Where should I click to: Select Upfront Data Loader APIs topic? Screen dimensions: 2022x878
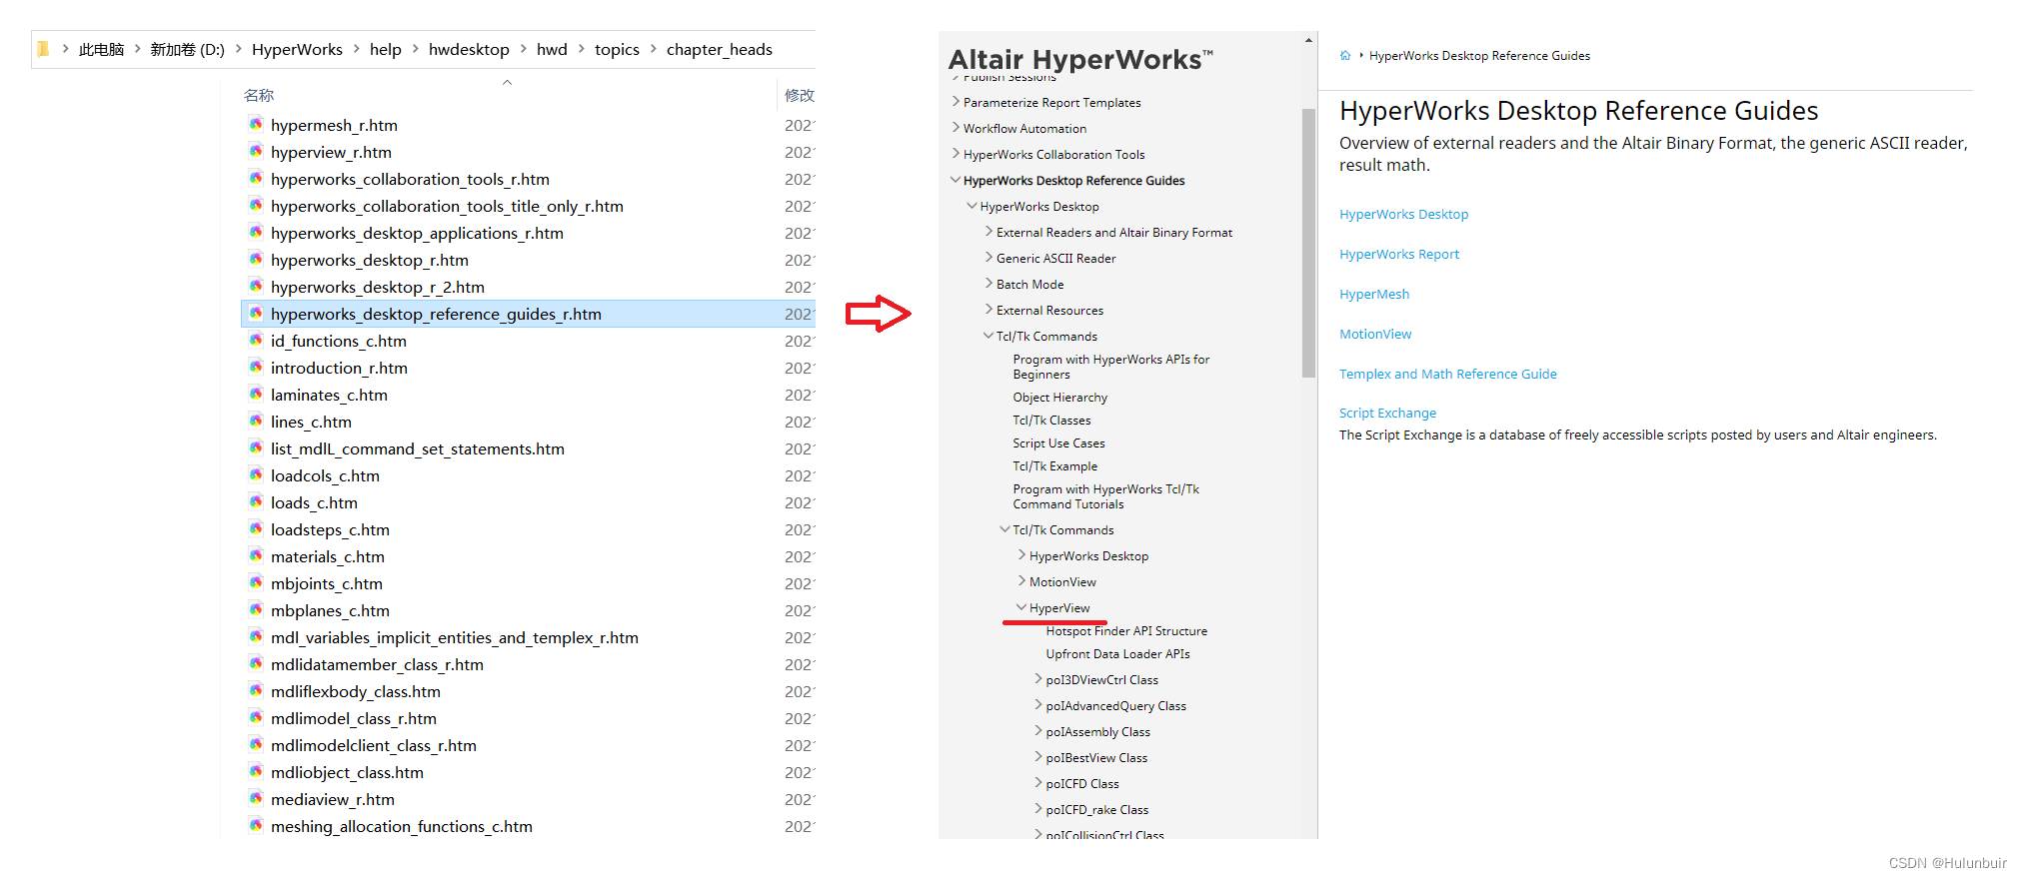[x=1117, y=653]
